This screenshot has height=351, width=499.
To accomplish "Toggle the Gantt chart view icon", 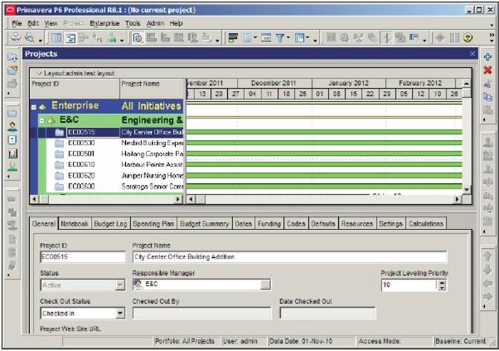I will point(70,38).
